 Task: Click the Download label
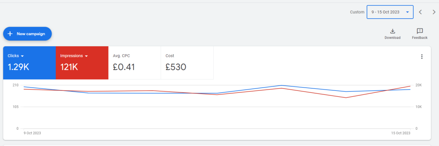(393, 38)
